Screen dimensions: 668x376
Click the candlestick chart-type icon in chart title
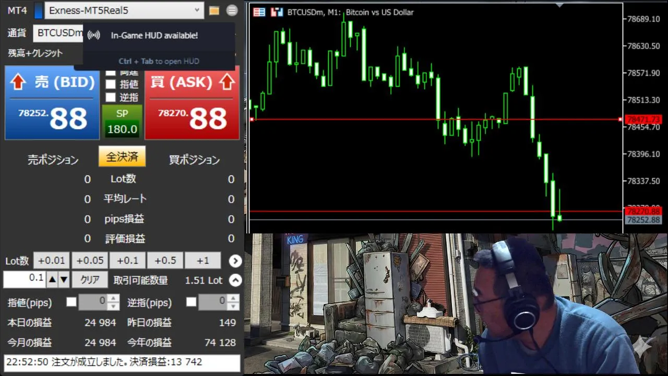(277, 12)
